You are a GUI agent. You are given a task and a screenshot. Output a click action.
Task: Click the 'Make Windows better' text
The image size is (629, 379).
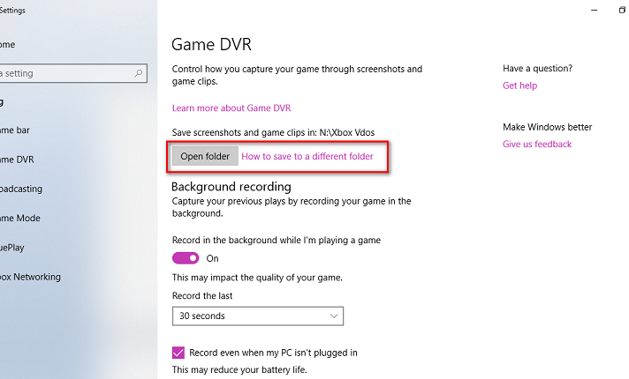pos(548,127)
